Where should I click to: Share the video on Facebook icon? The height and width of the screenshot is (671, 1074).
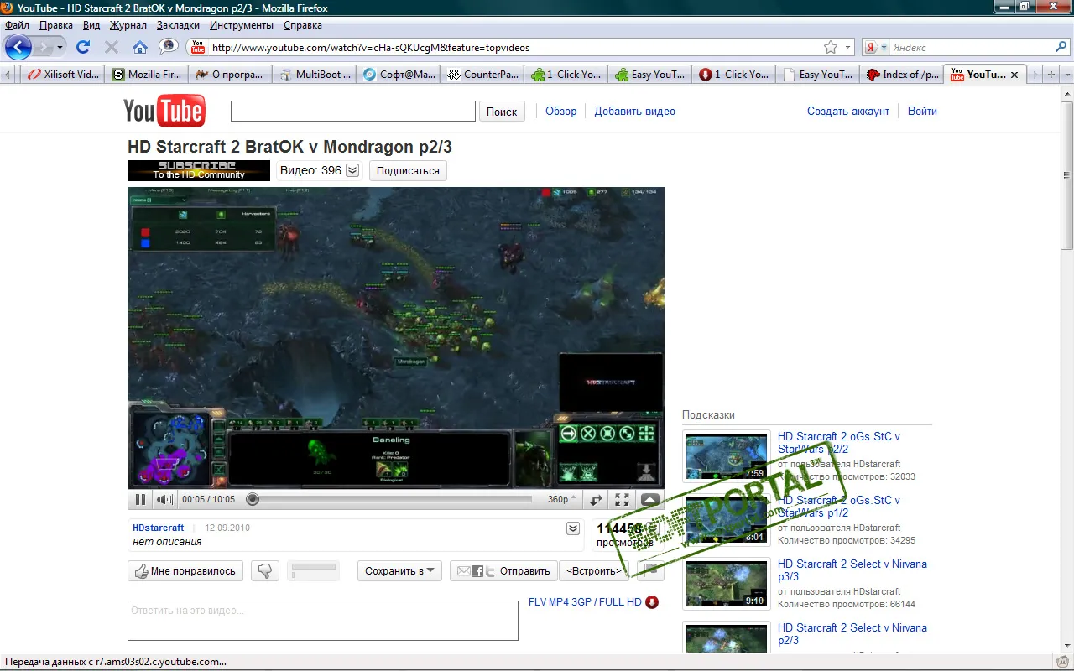pos(477,571)
